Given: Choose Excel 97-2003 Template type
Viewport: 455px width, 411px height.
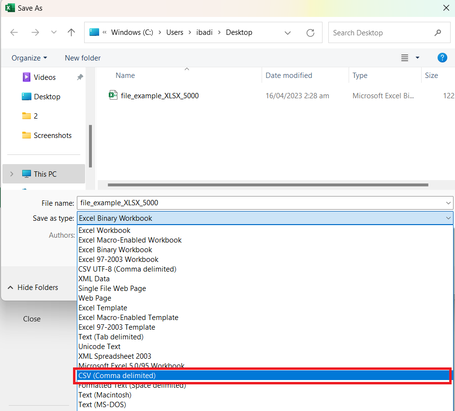Looking at the screenshot, I should (265, 327).
